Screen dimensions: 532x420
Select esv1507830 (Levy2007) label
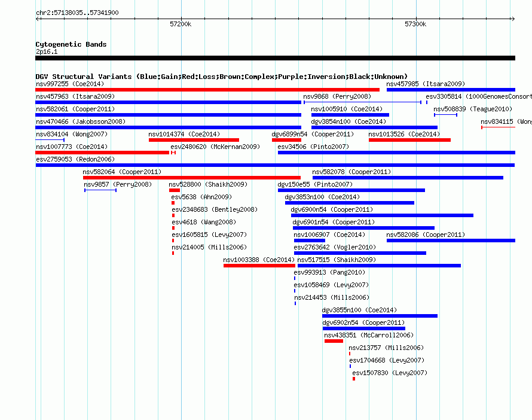coord(390,373)
